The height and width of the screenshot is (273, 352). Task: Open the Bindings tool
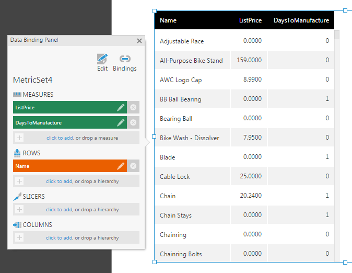(x=125, y=63)
